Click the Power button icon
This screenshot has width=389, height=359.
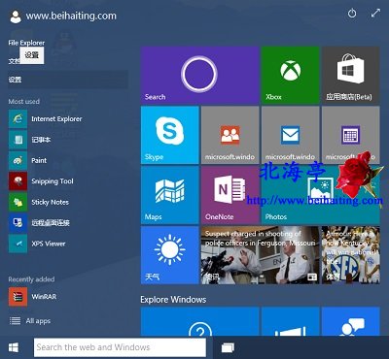pos(352,14)
